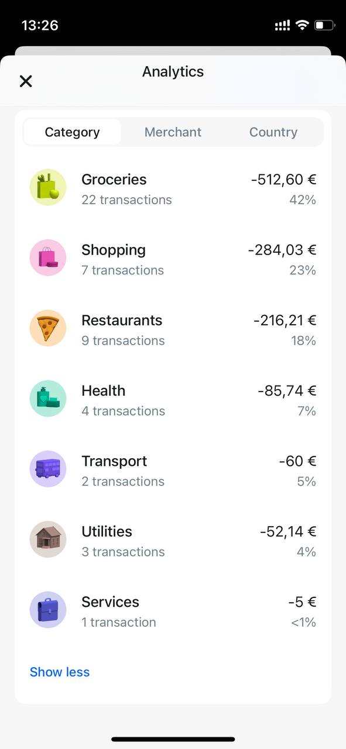Tap the Groceries shopping bag icon
This screenshot has height=749, width=346.
click(48, 188)
